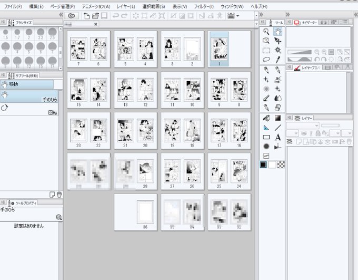
Task: Collapse the left palette dock chevron
Action: pos(61,15)
